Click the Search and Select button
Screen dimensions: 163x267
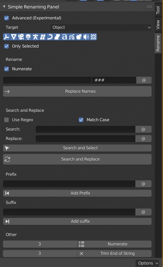click(77, 148)
